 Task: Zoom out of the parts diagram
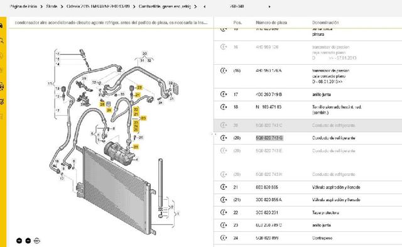tap(28, 241)
